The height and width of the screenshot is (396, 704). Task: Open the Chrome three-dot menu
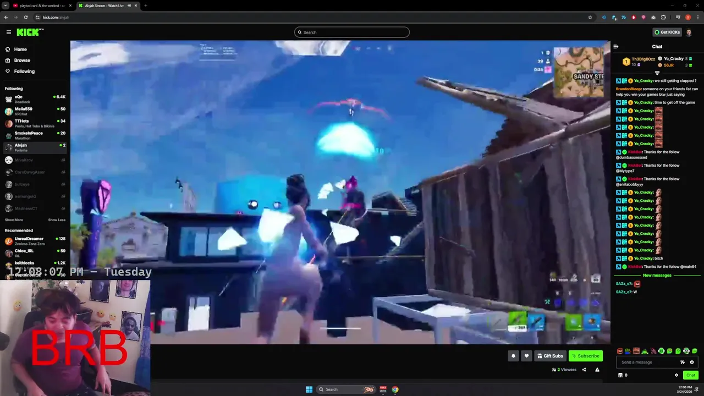click(x=697, y=18)
